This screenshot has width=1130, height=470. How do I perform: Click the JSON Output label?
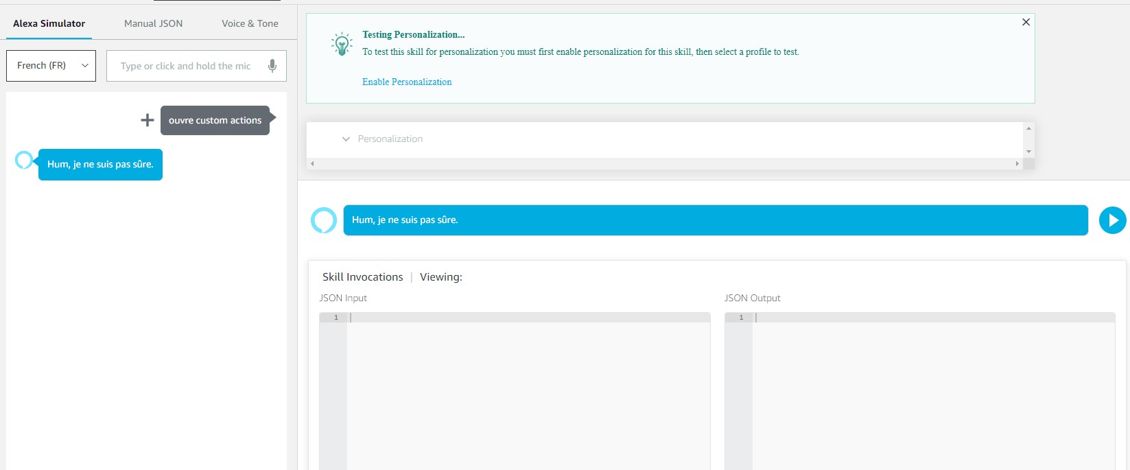pyautogui.click(x=753, y=298)
